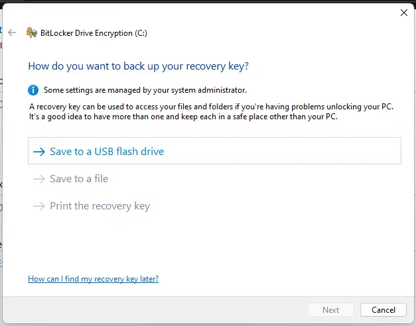Image resolution: width=416 pixels, height=326 pixels.
Task: Click the BitLocker lock-and-key icon
Action: (31, 32)
